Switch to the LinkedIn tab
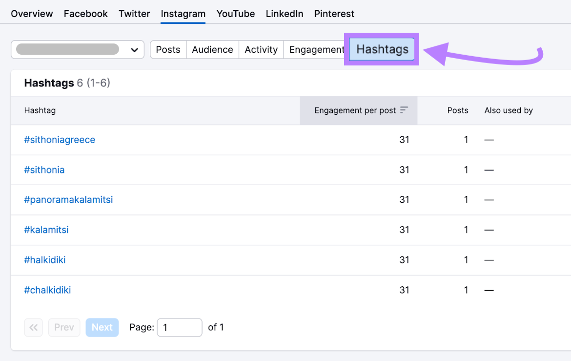 [284, 14]
